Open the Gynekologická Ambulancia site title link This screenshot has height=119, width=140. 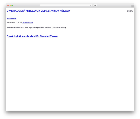(38, 11)
